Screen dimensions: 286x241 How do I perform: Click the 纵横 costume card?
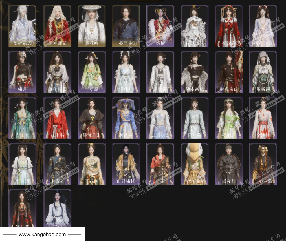pos(160,26)
